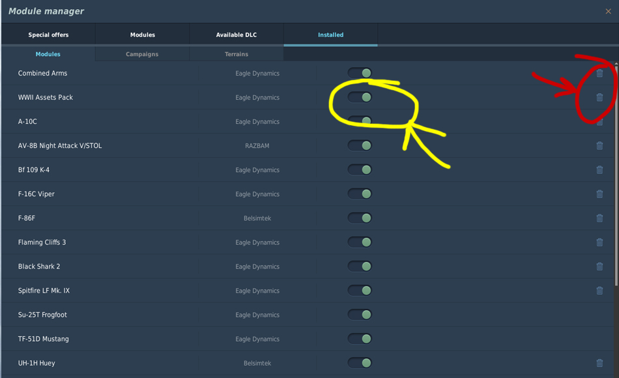
Task: Click Eagle Dynamics in F-16C Viper row
Action: pyautogui.click(x=257, y=194)
